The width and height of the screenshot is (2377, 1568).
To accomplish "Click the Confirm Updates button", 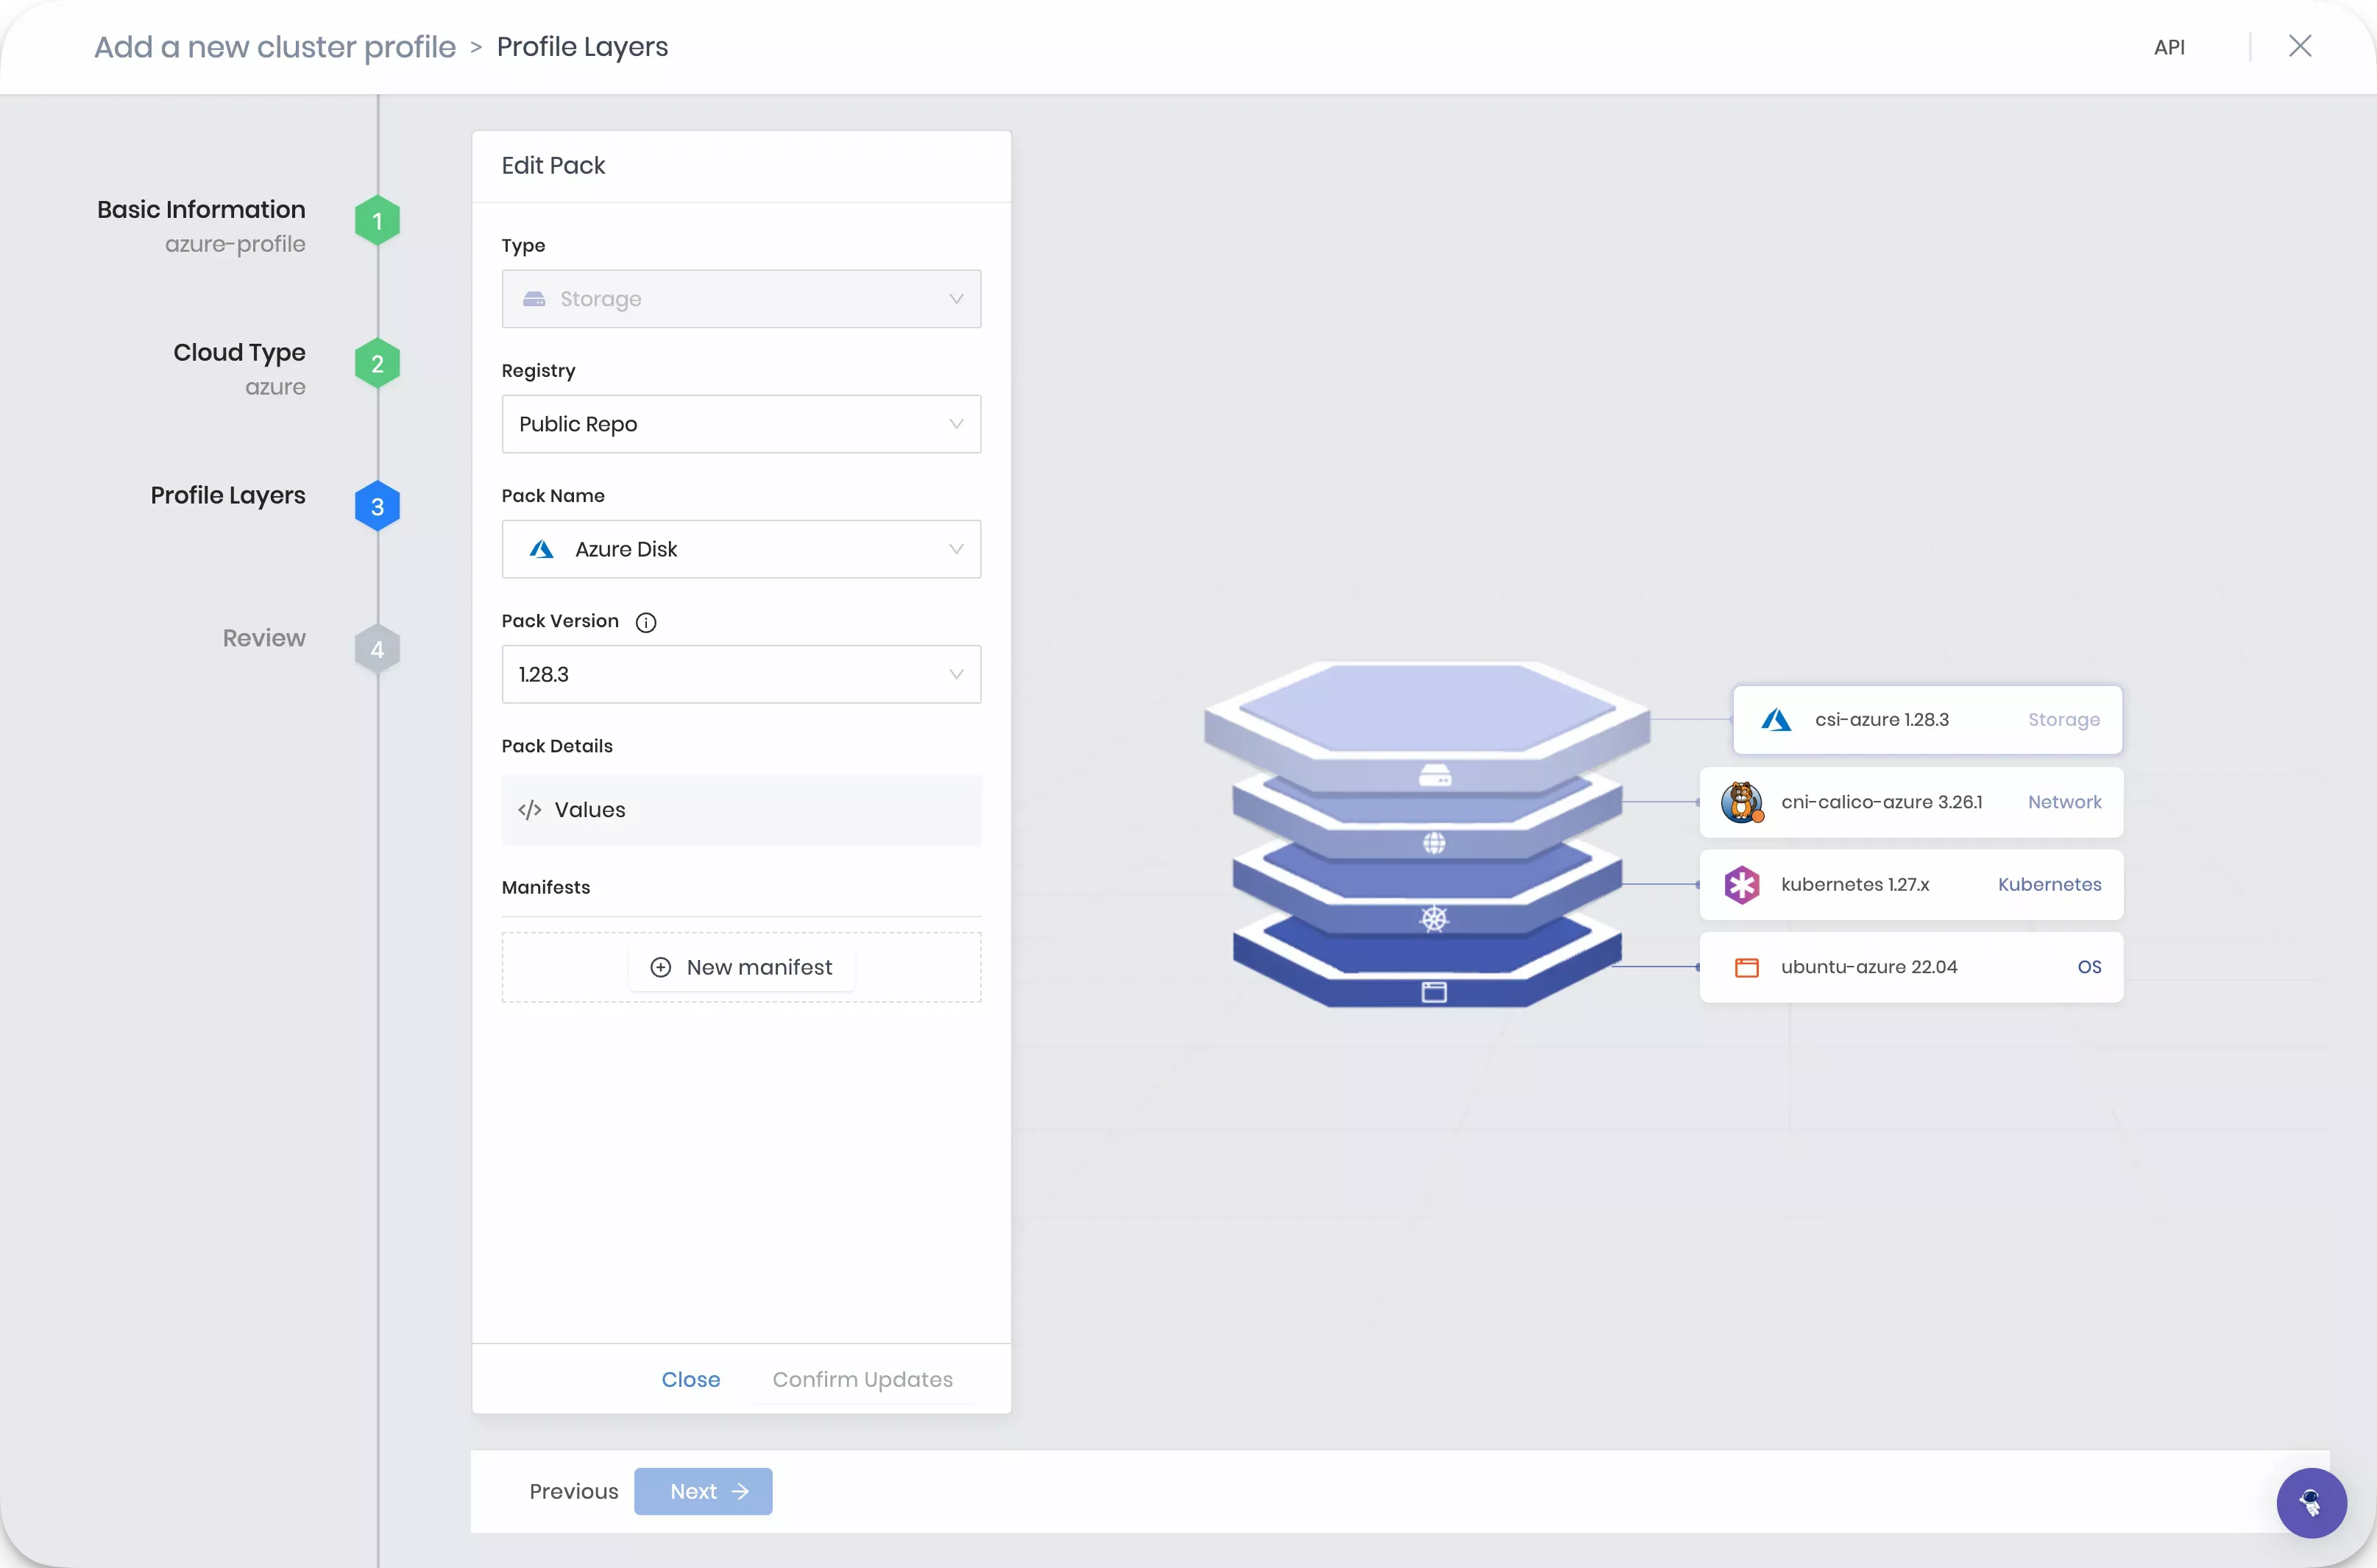I will click(862, 1379).
